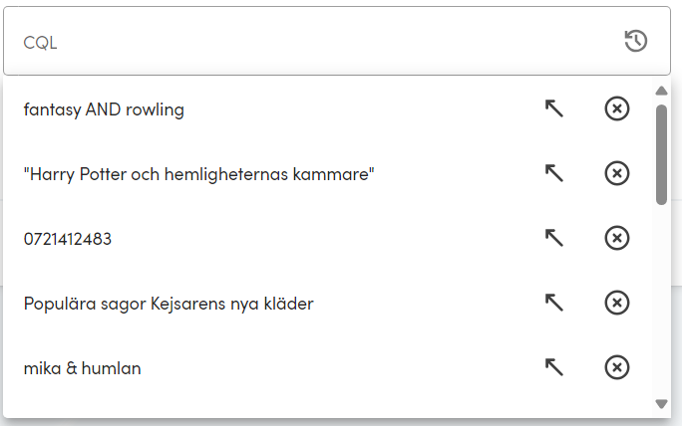The image size is (682, 426).
Task: Insert "mika & humlan" using its arrow icon
Action: point(554,367)
